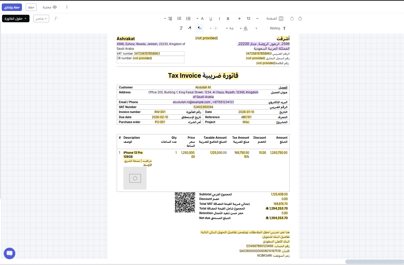Insert a bulleted list
Screen dimensions: 404x265
188,18
